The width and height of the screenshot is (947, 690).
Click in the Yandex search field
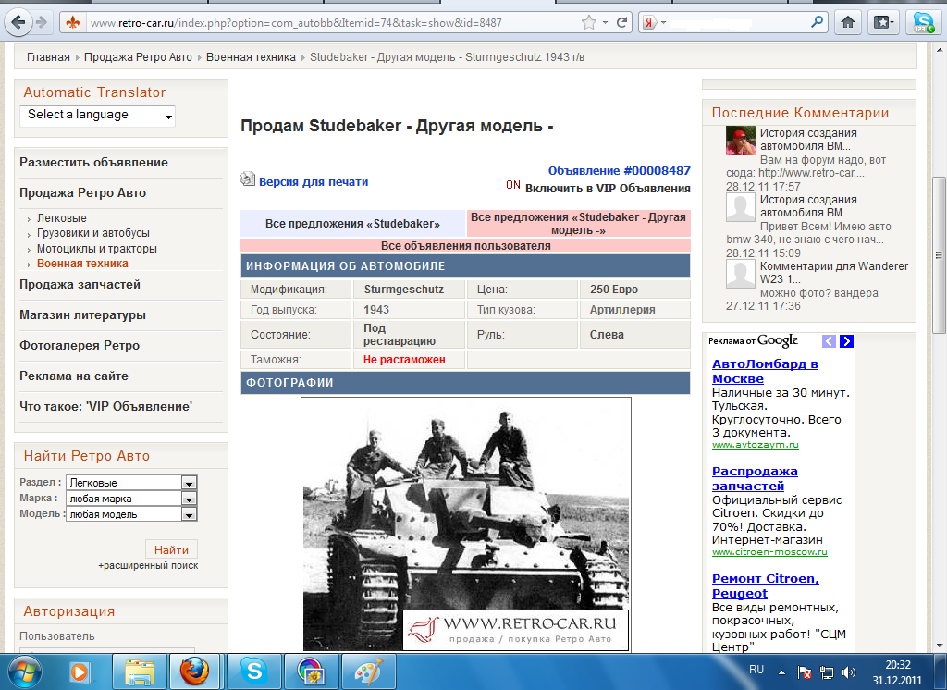coord(740,21)
